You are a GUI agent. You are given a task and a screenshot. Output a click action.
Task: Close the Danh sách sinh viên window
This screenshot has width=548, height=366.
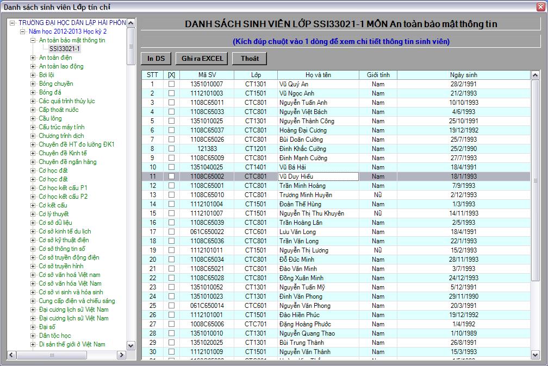click(540, 7)
